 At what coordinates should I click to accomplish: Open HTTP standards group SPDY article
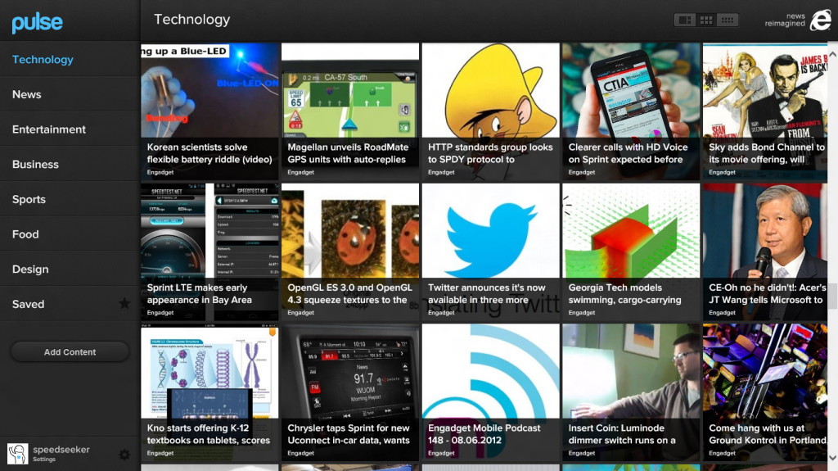pyautogui.click(x=491, y=111)
